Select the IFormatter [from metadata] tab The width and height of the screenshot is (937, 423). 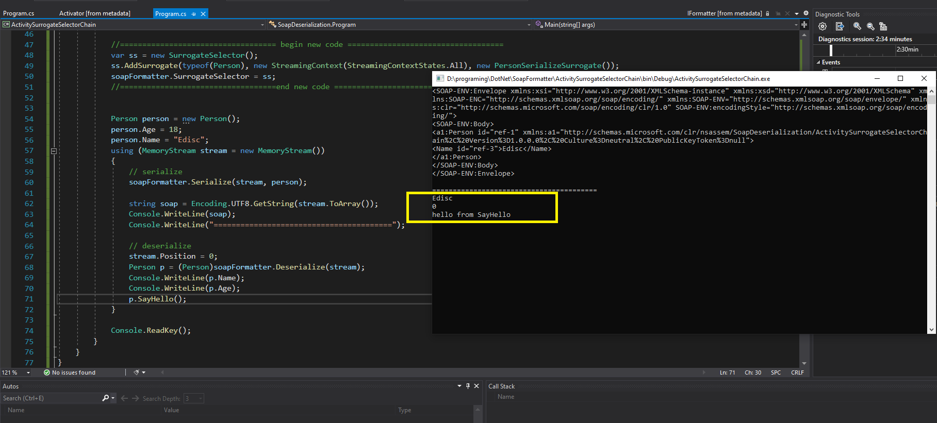coord(725,13)
